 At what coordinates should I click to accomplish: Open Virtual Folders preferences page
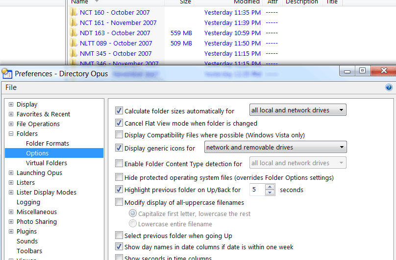pyautogui.click(x=47, y=163)
